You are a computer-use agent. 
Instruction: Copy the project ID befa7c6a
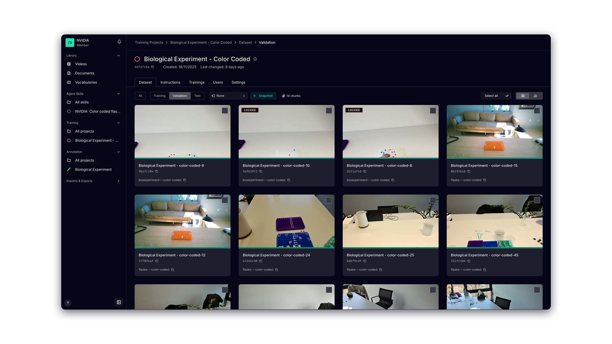pos(153,67)
